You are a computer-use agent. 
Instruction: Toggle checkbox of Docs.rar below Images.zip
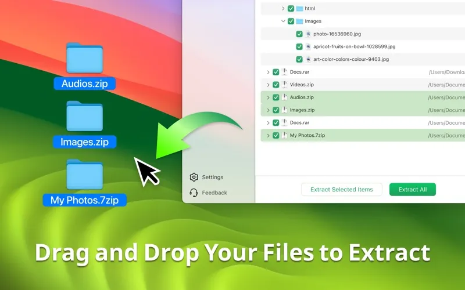(276, 122)
